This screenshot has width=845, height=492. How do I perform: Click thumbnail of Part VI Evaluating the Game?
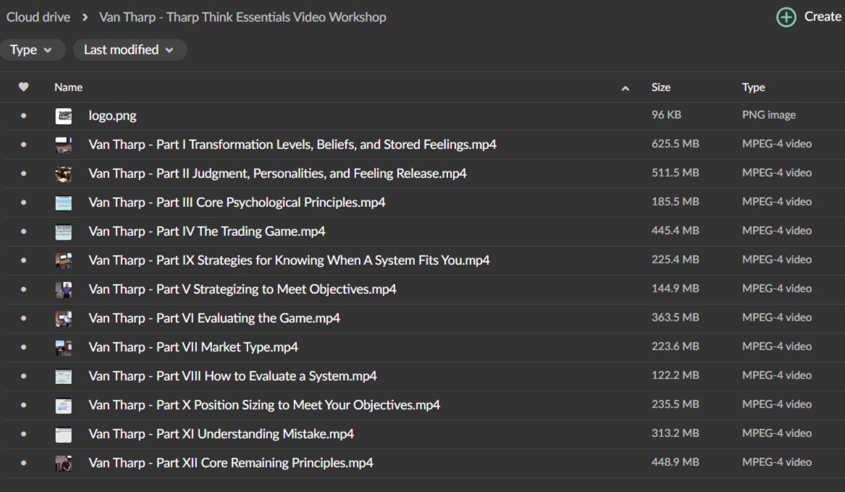(64, 318)
